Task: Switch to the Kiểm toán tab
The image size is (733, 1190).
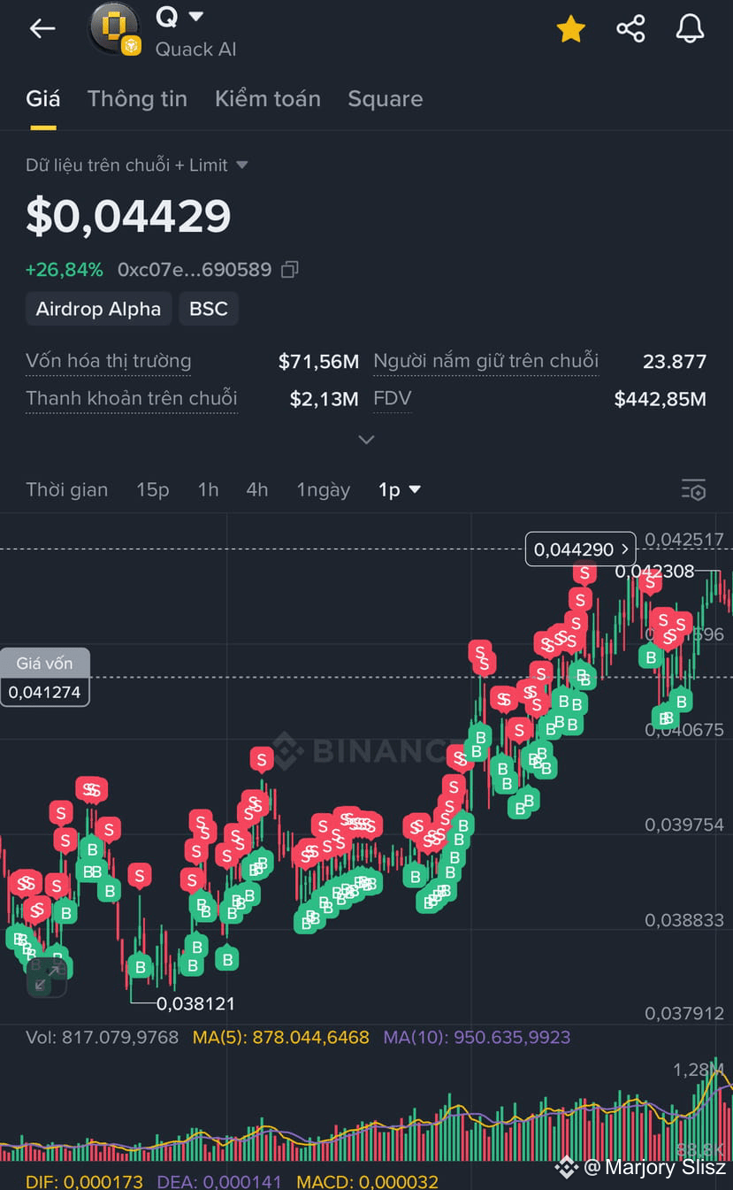Action: (268, 99)
